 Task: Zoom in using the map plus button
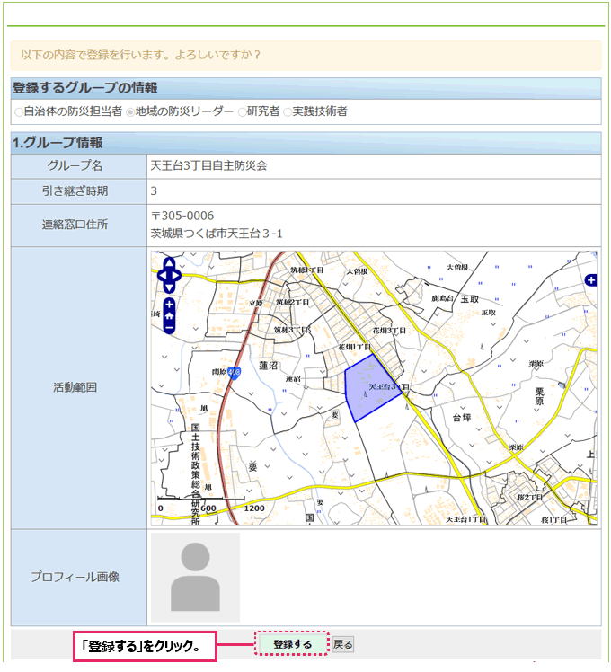(x=169, y=305)
